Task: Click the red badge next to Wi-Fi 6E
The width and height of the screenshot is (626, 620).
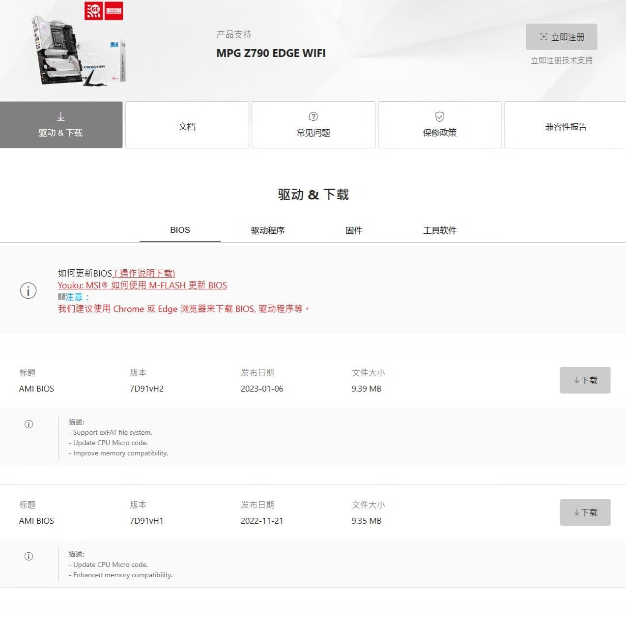Action: click(x=114, y=11)
